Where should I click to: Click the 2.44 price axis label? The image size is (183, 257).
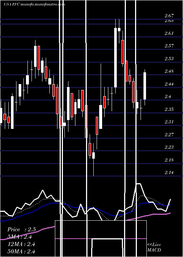169,84
